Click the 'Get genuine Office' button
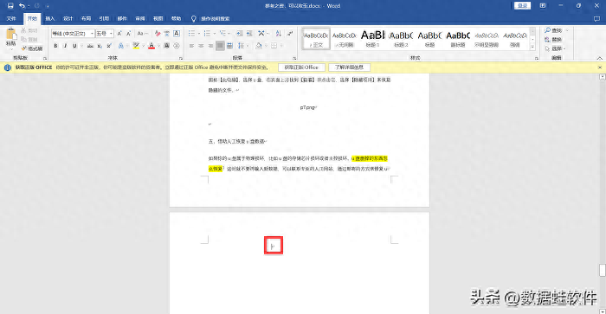This screenshot has height=314, width=606. pyautogui.click(x=301, y=67)
